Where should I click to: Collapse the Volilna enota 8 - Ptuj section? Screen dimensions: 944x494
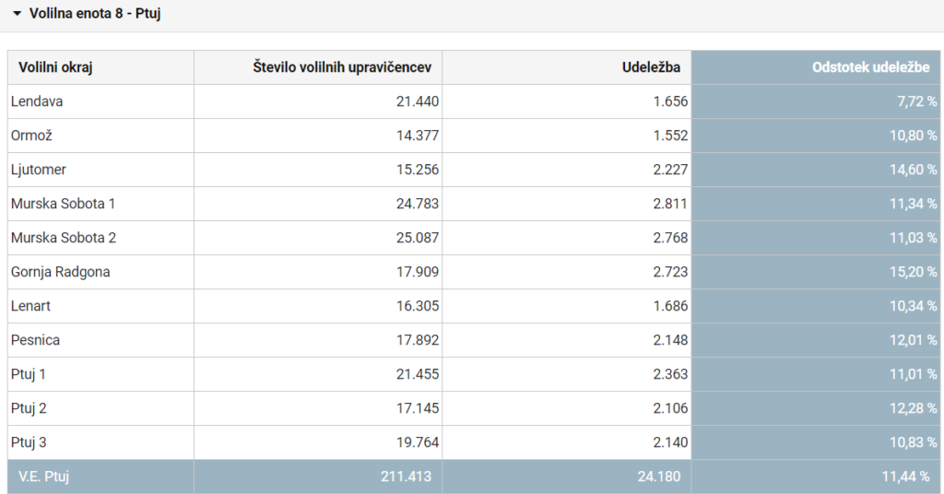pos(17,13)
